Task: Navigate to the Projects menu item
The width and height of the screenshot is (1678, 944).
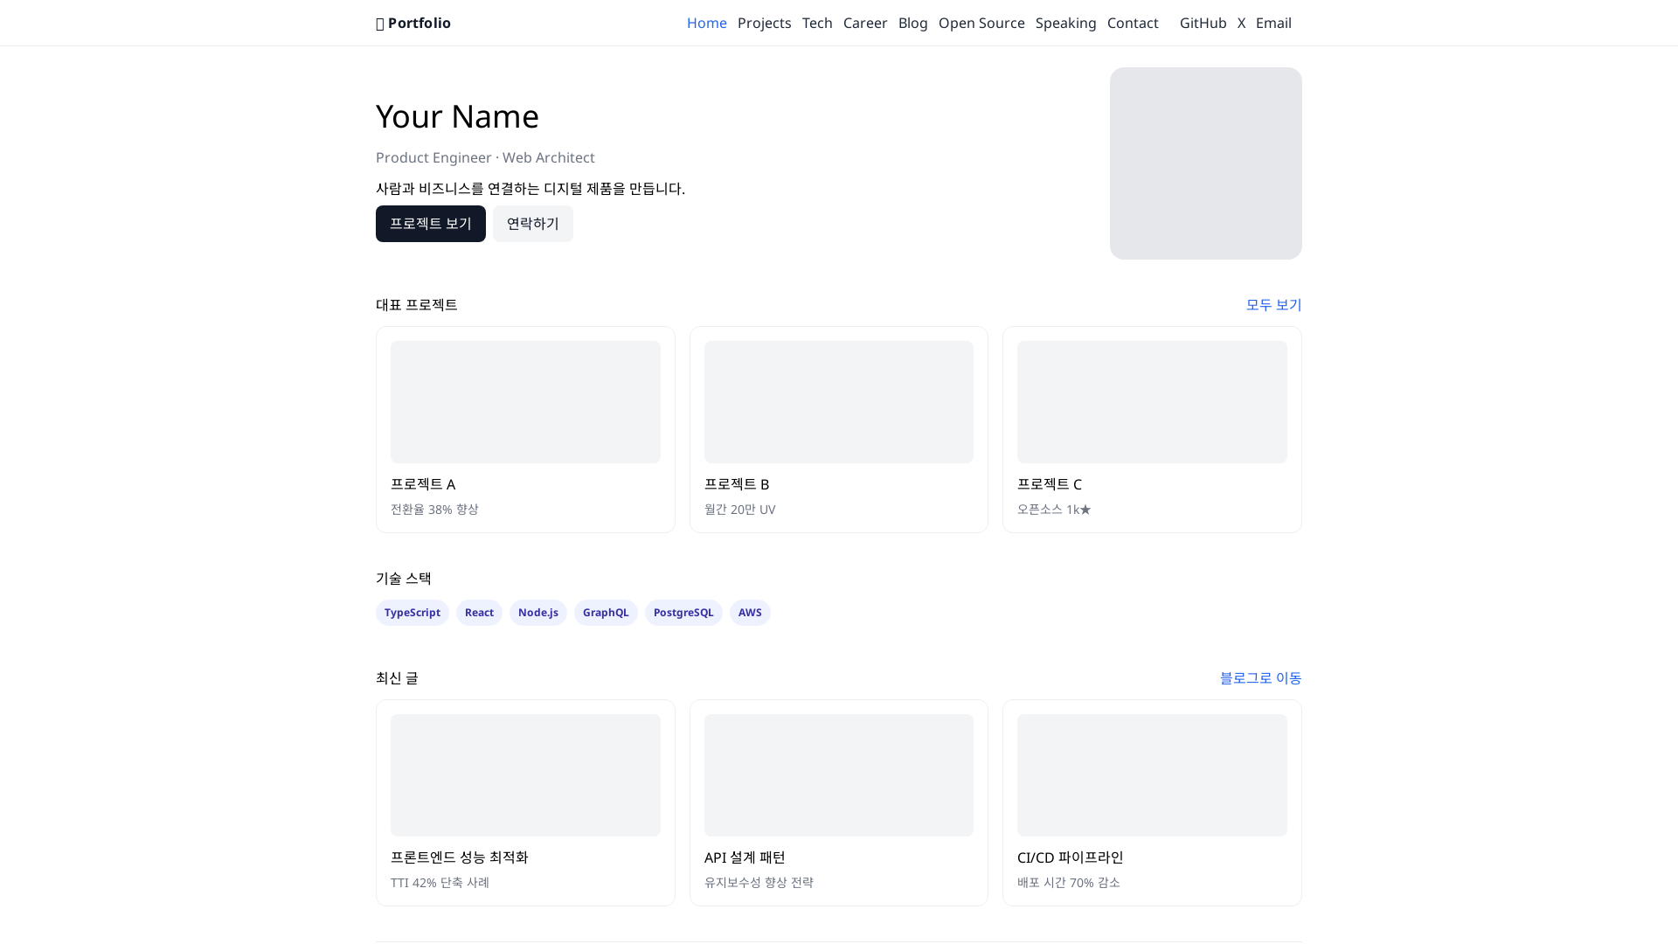Action: (764, 23)
